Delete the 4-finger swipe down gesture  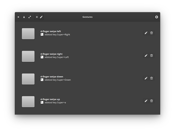(151, 78)
